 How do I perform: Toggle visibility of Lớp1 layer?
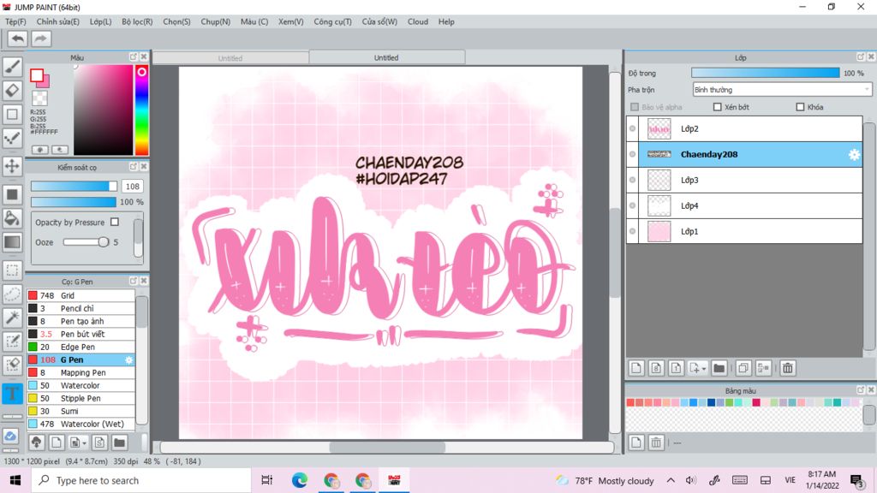coord(633,231)
